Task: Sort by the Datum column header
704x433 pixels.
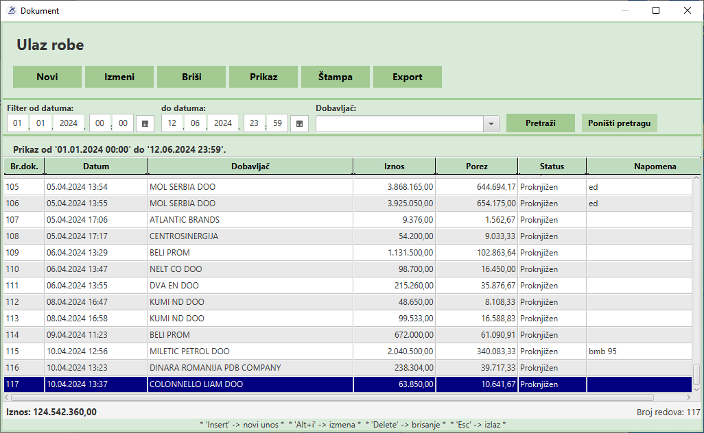Action: [96, 166]
